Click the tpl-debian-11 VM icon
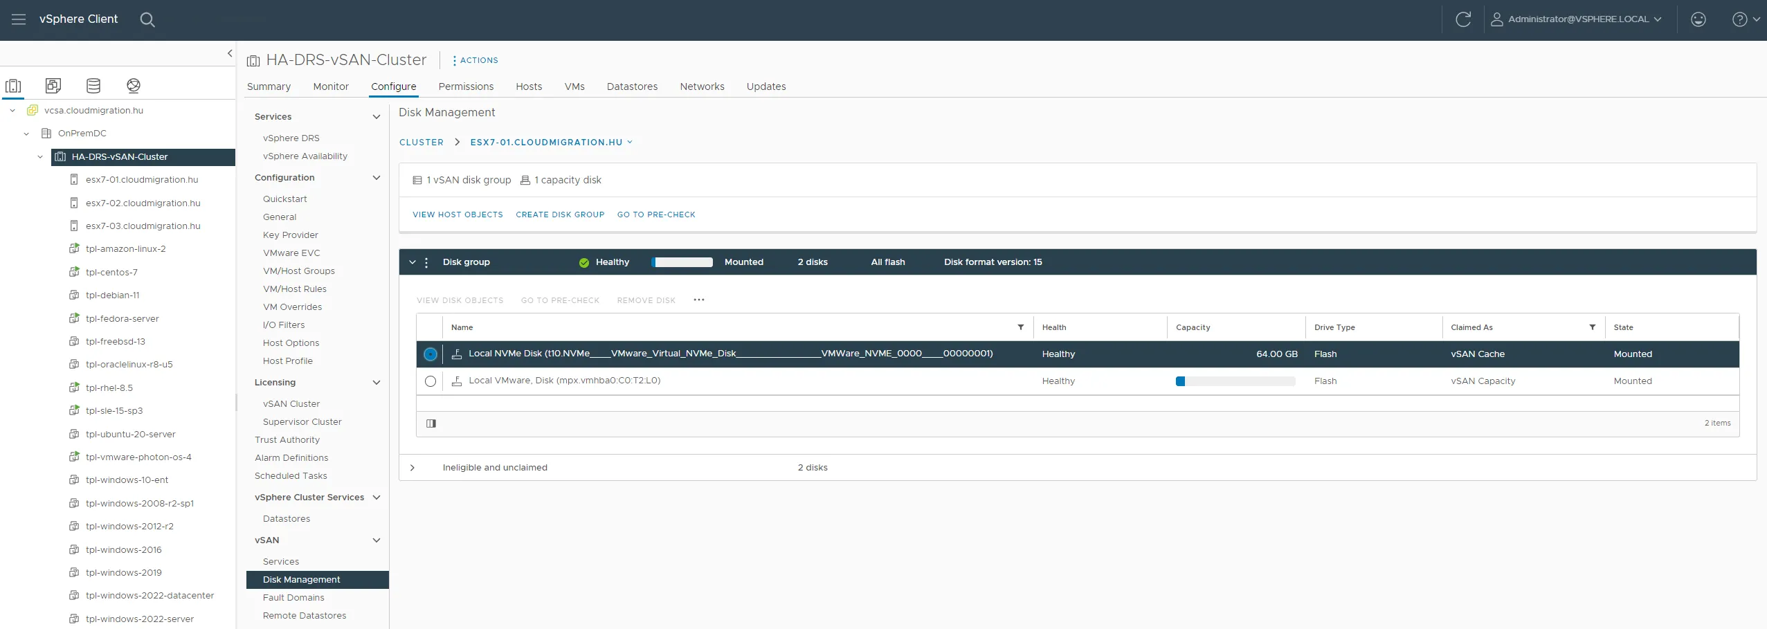 tap(74, 295)
